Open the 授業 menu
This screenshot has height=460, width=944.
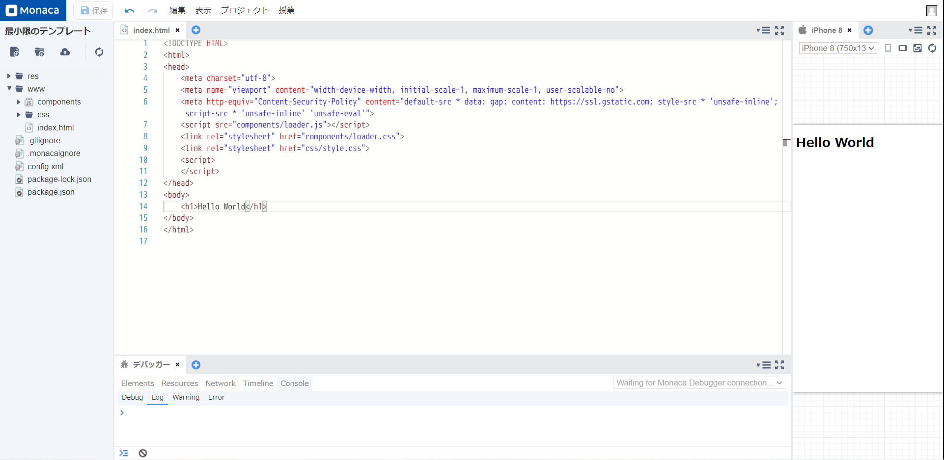286,10
